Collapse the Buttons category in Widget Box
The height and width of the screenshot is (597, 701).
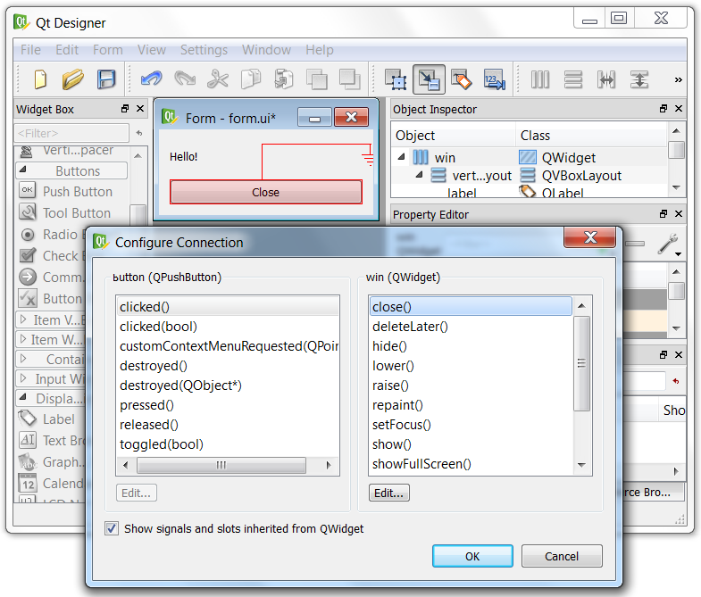pos(23,170)
